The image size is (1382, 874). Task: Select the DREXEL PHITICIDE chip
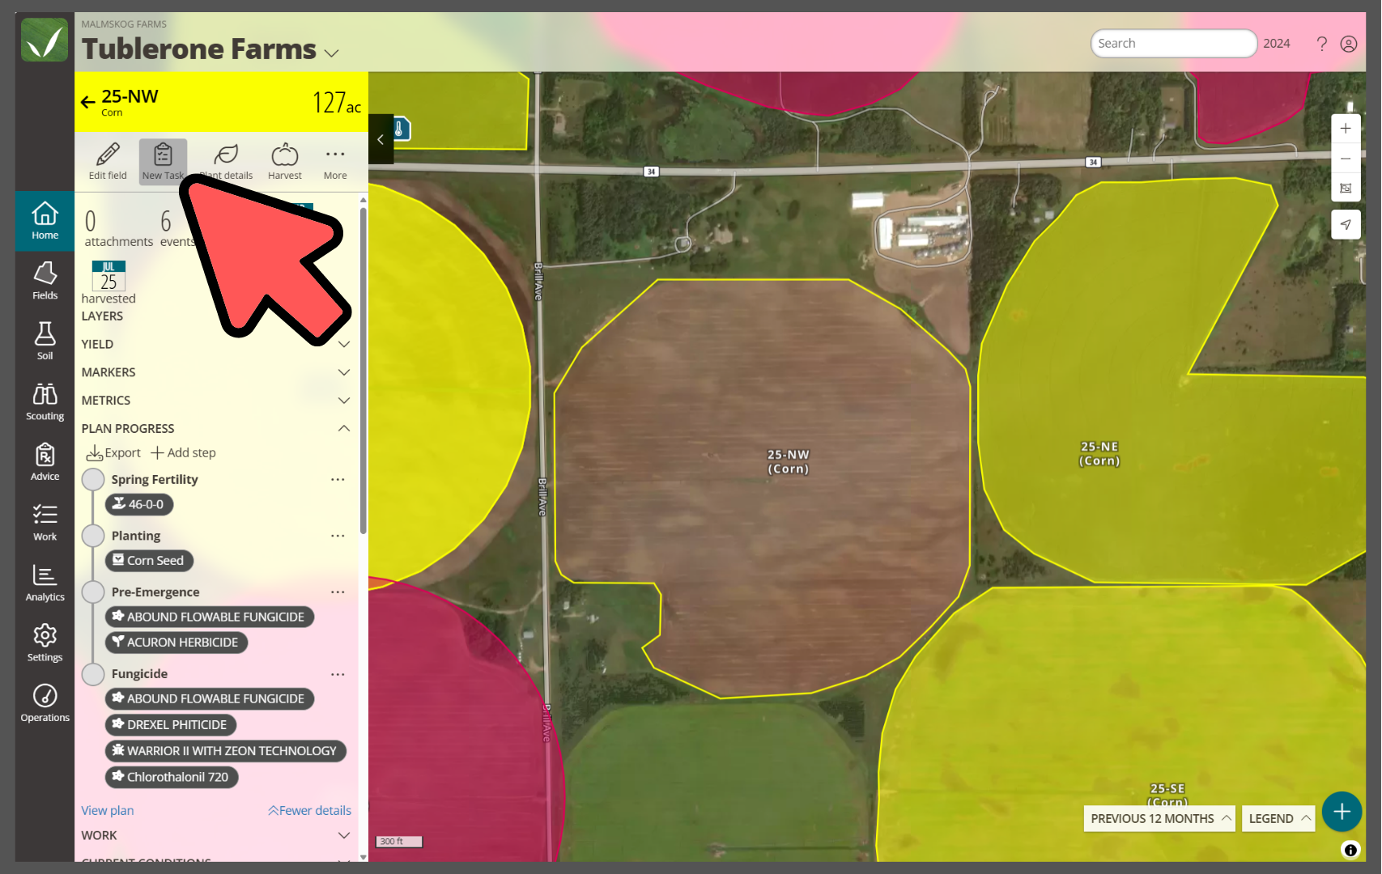click(171, 724)
